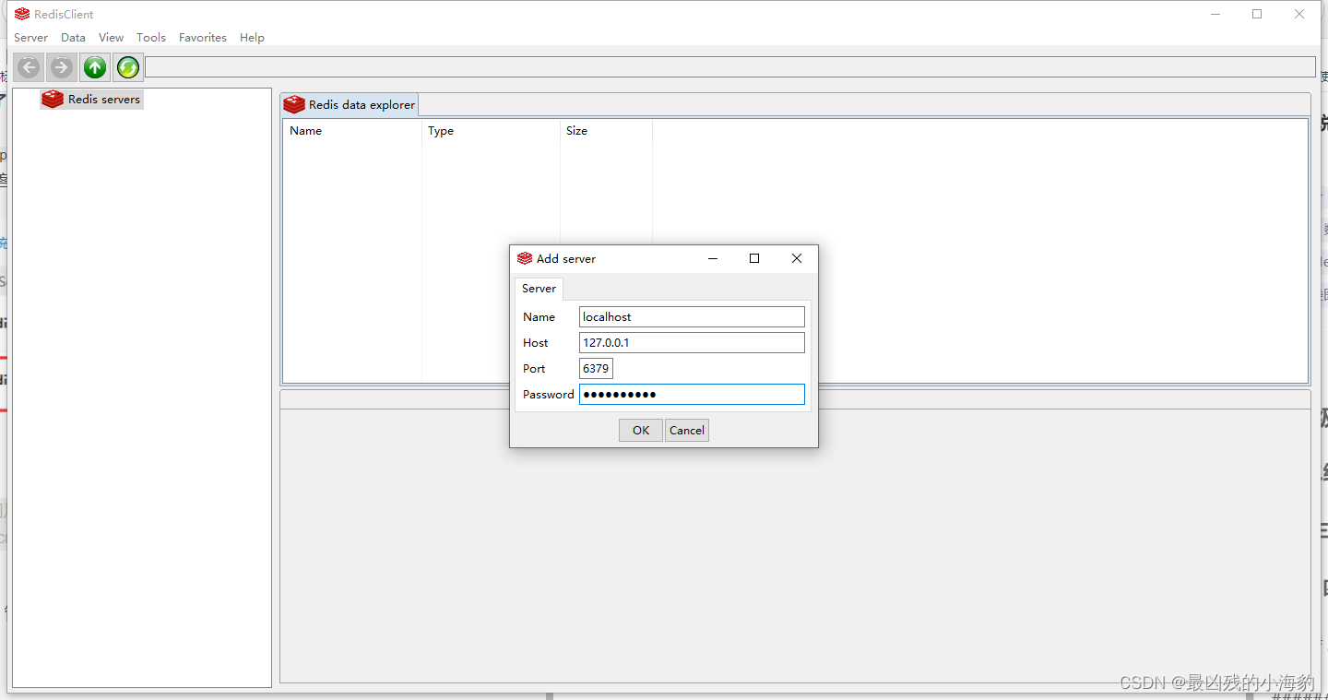Click the green refresh toolbar icon
The width and height of the screenshot is (1328, 700).
click(128, 67)
